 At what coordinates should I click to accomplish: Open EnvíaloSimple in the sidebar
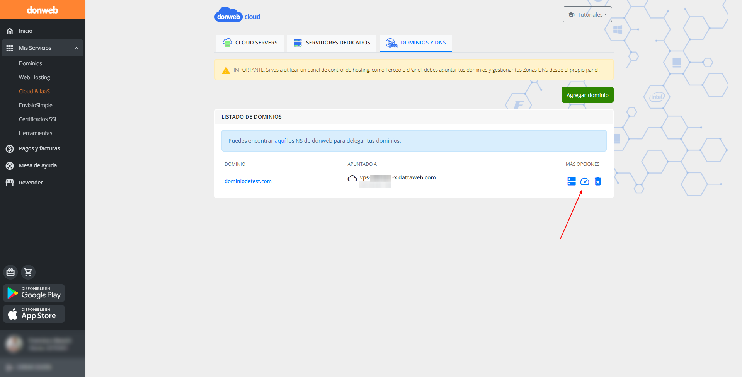click(x=36, y=105)
